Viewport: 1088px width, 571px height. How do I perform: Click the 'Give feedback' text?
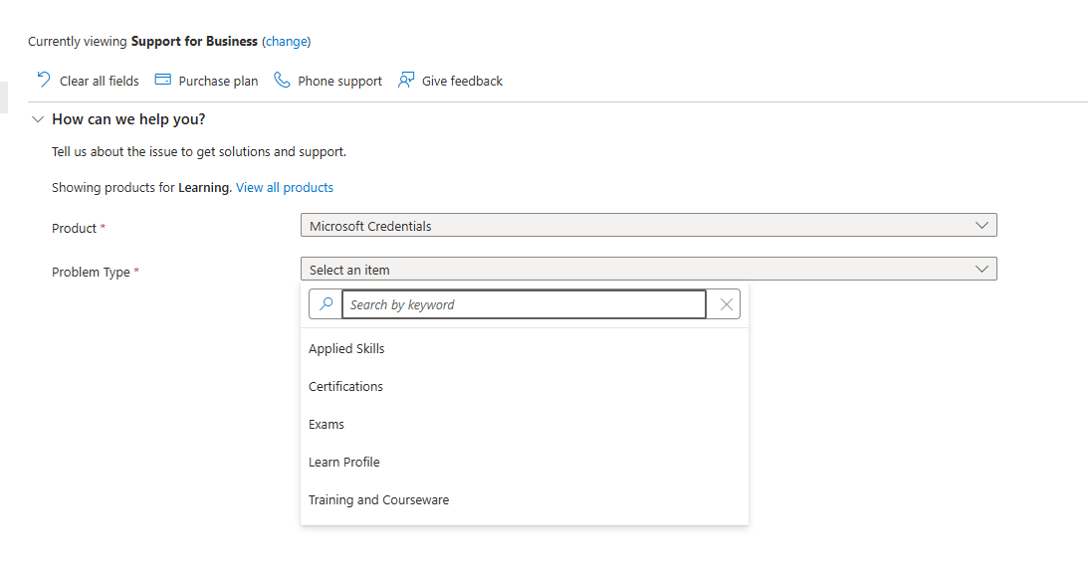462,82
